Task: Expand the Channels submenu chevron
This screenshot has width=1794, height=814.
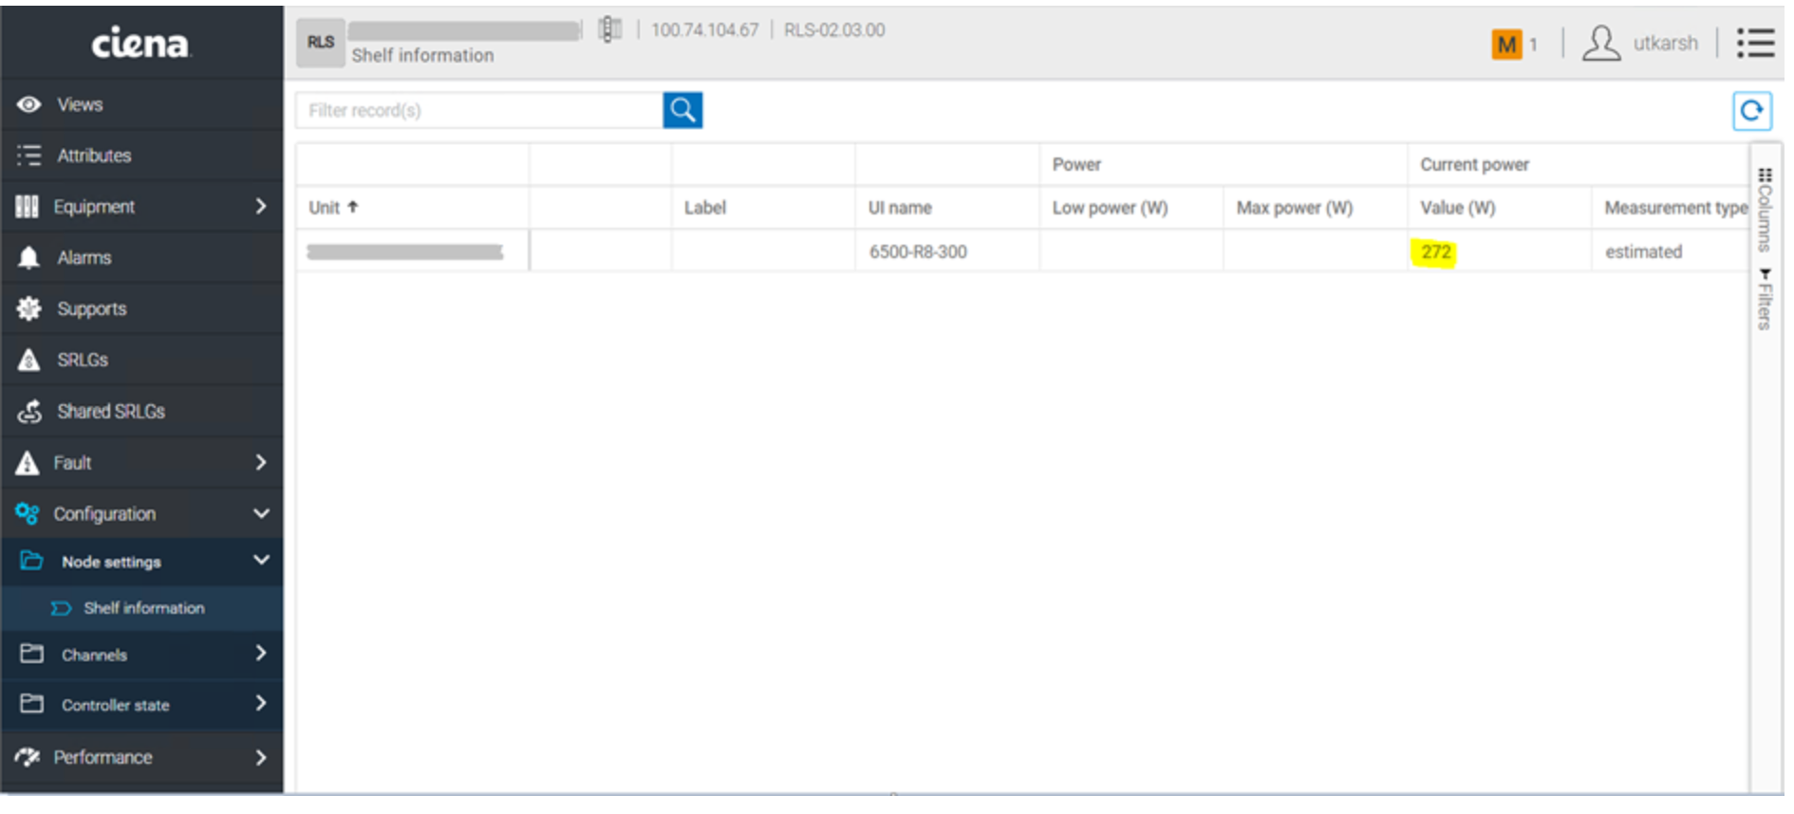Action: 261,653
